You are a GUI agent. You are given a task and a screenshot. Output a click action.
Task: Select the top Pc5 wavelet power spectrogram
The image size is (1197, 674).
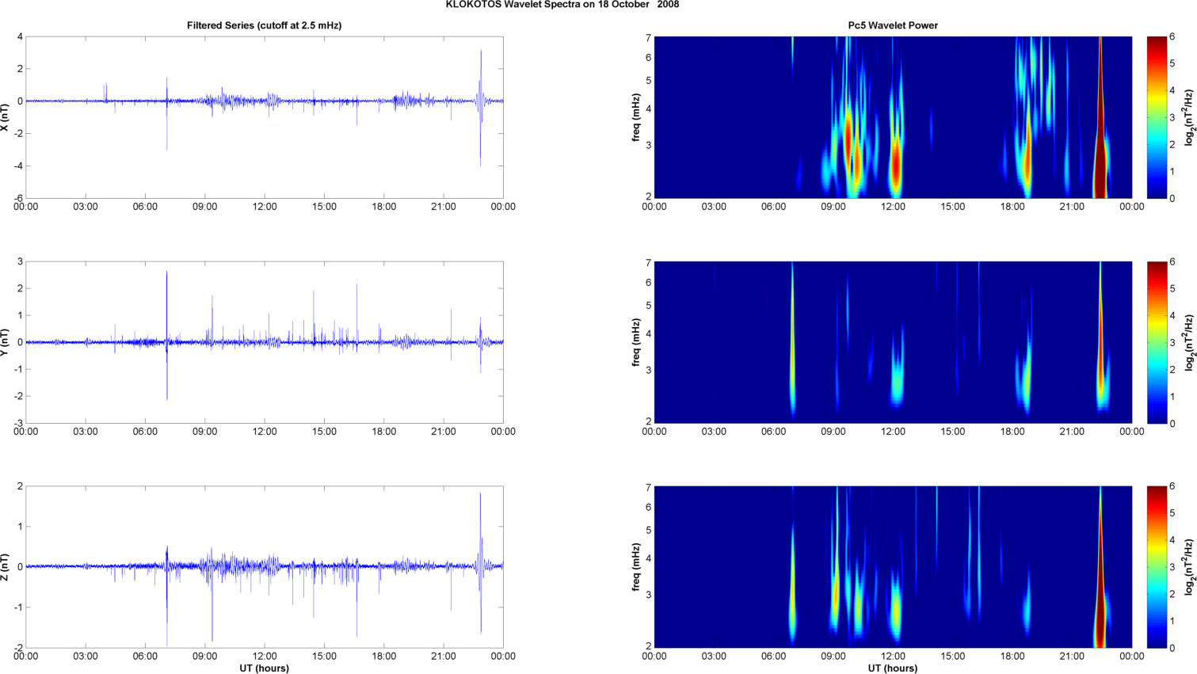(x=893, y=117)
